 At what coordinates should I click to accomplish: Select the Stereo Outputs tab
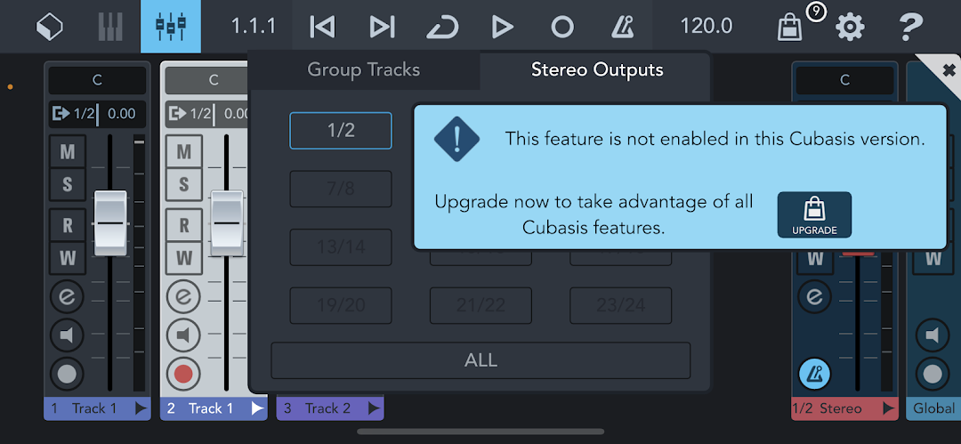pos(597,70)
